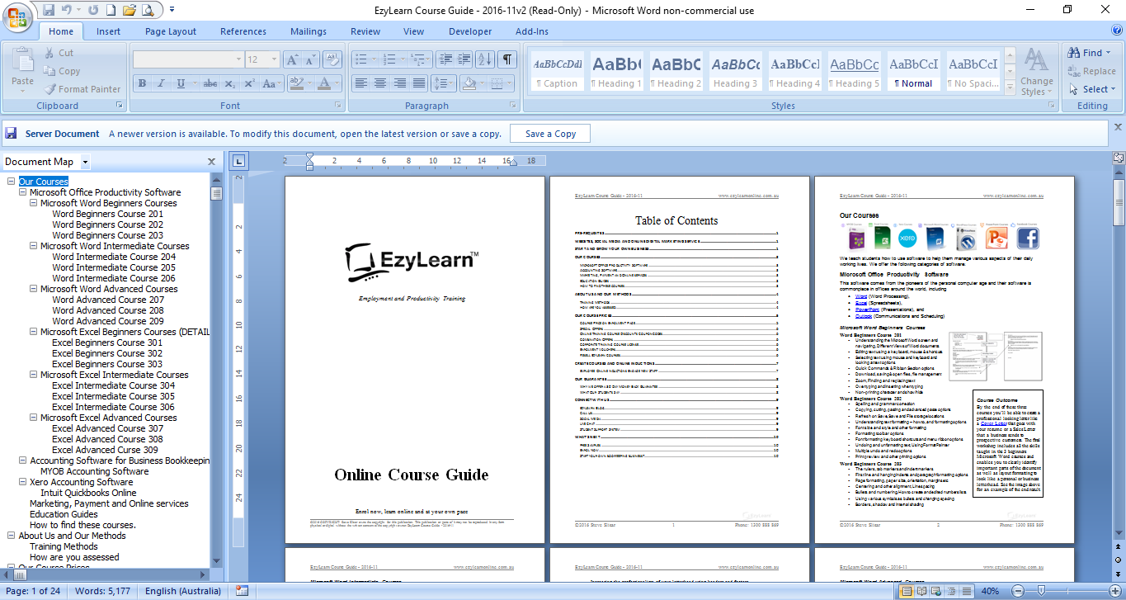Toggle the Show/Hide paragraph marks button
Image resolution: width=1126 pixels, height=600 pixels.
click(x=507, y=59)
